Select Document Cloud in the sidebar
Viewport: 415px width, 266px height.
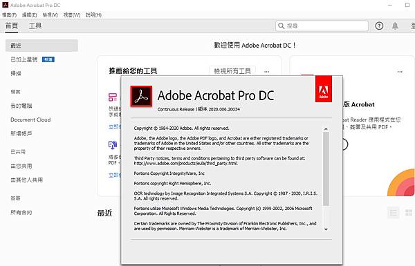(x=30, y=120)
